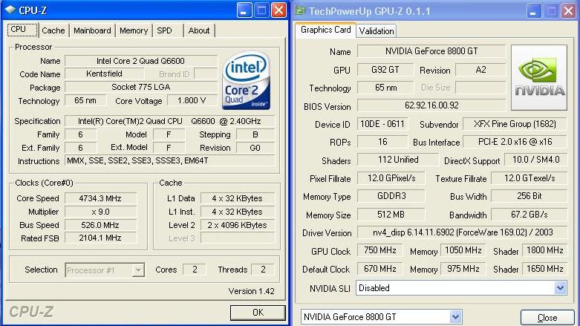The width and height of the screenshot is (580, 326).
Task: Open the Validation tab in GPU-Z
Action: pos(377,31)
